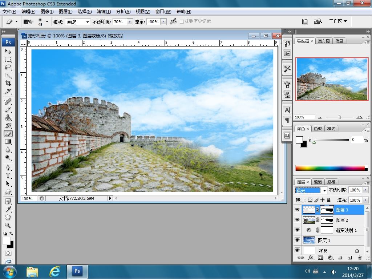Screen dimensions: 372x279
Task: Add a layer style with fx button
Action: point(311,258)
